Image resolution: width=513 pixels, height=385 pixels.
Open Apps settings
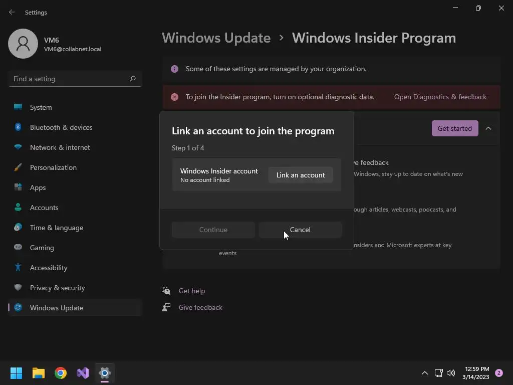coord(75,187)
